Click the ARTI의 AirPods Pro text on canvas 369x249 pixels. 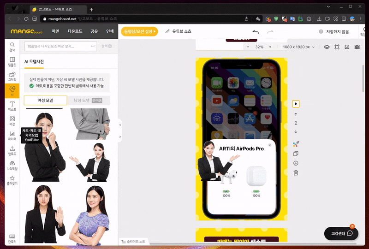tap(241, 149)
